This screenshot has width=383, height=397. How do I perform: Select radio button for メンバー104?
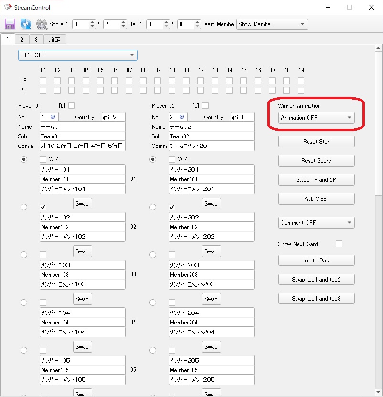tap(24, 303)
